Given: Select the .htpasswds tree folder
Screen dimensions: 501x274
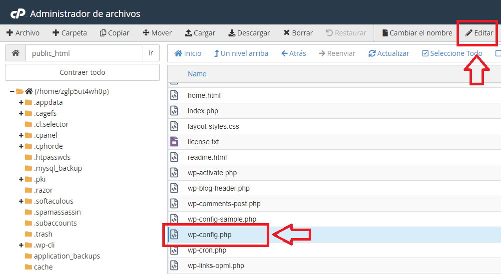Looking at the screenshot, I should [x=52, y=157].
